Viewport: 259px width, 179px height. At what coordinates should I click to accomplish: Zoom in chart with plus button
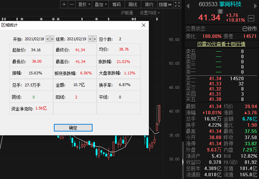click(64, 4)
